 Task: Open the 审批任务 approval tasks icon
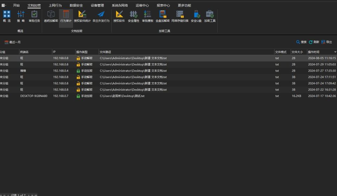point(34,16)
